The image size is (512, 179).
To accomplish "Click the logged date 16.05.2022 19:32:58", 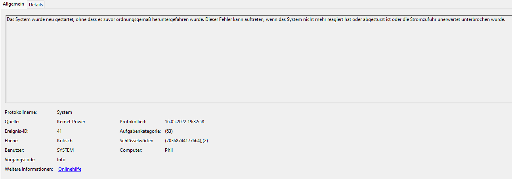I will point(184,122).
